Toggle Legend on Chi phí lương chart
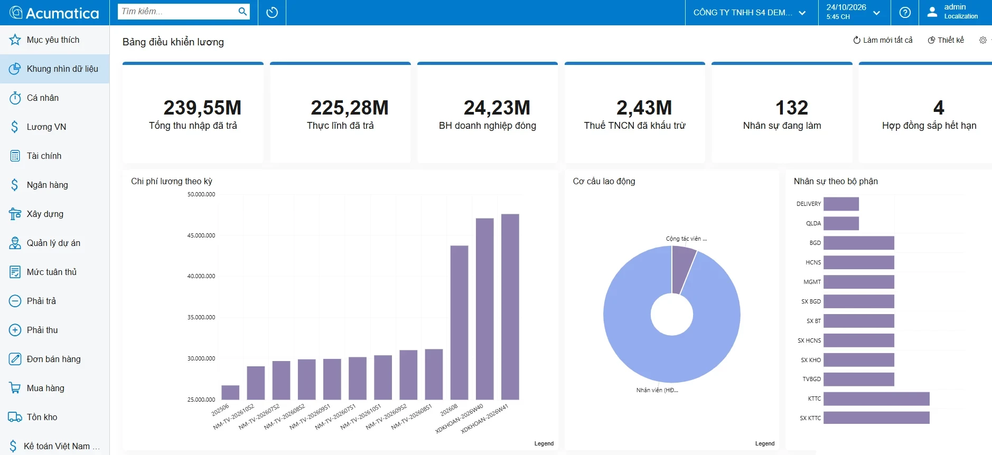992x455 pixels. point(544,443)
